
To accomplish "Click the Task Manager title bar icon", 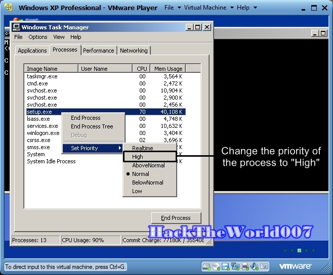I will (x=16, y=27).
